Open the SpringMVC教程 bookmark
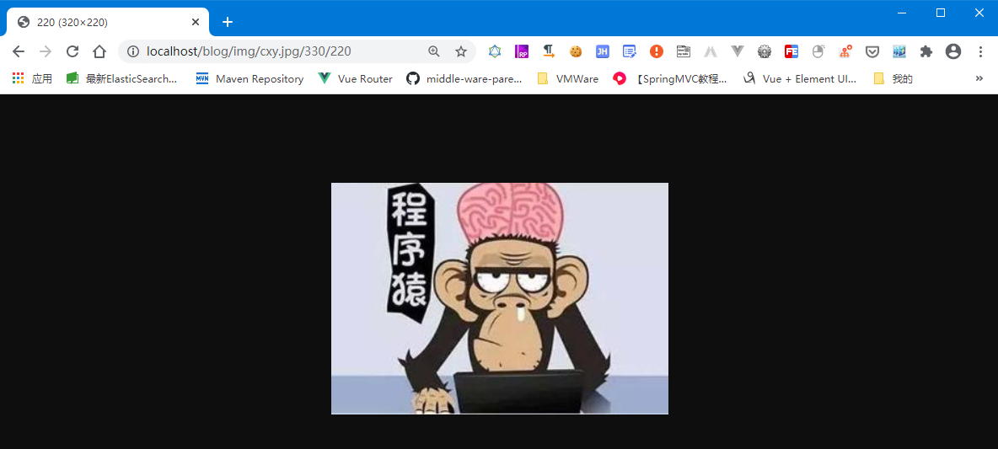 669,79
